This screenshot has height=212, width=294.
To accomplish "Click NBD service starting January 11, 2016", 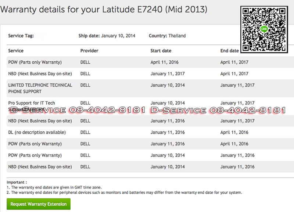I will (x=40, y=121).
